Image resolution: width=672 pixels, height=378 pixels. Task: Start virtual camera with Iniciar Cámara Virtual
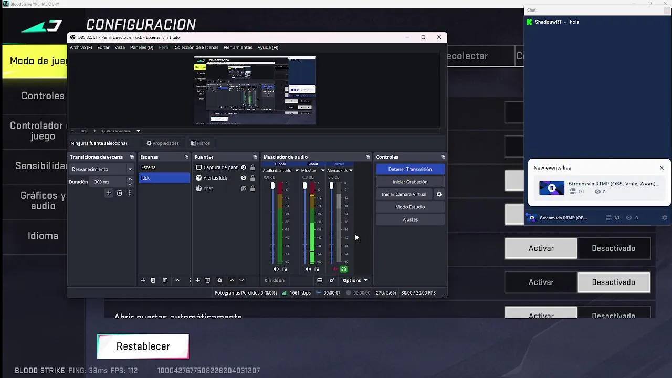coord(404,194)
